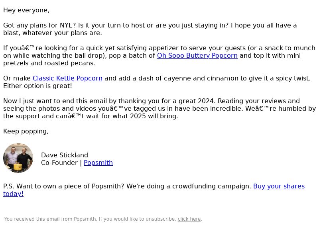This screenshot has width=319, height=239.
Task: Click 'the support and' line mentioning 2025
Action: (91, 116)
